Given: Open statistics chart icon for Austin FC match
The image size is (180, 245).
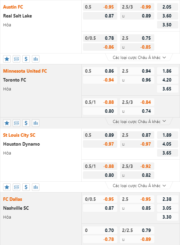Looking at the screenshot, I should (36, 59).
